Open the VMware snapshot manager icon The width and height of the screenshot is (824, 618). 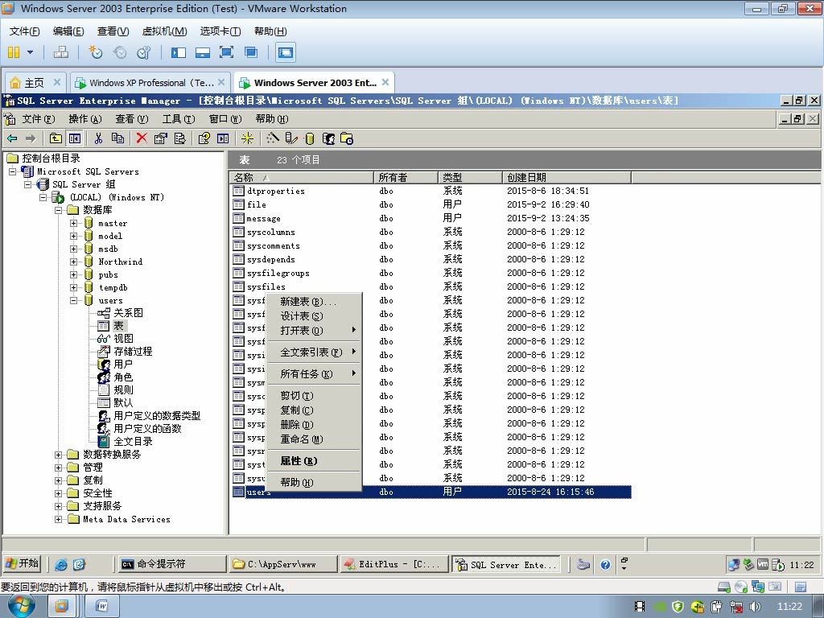(x=143, y=52)
